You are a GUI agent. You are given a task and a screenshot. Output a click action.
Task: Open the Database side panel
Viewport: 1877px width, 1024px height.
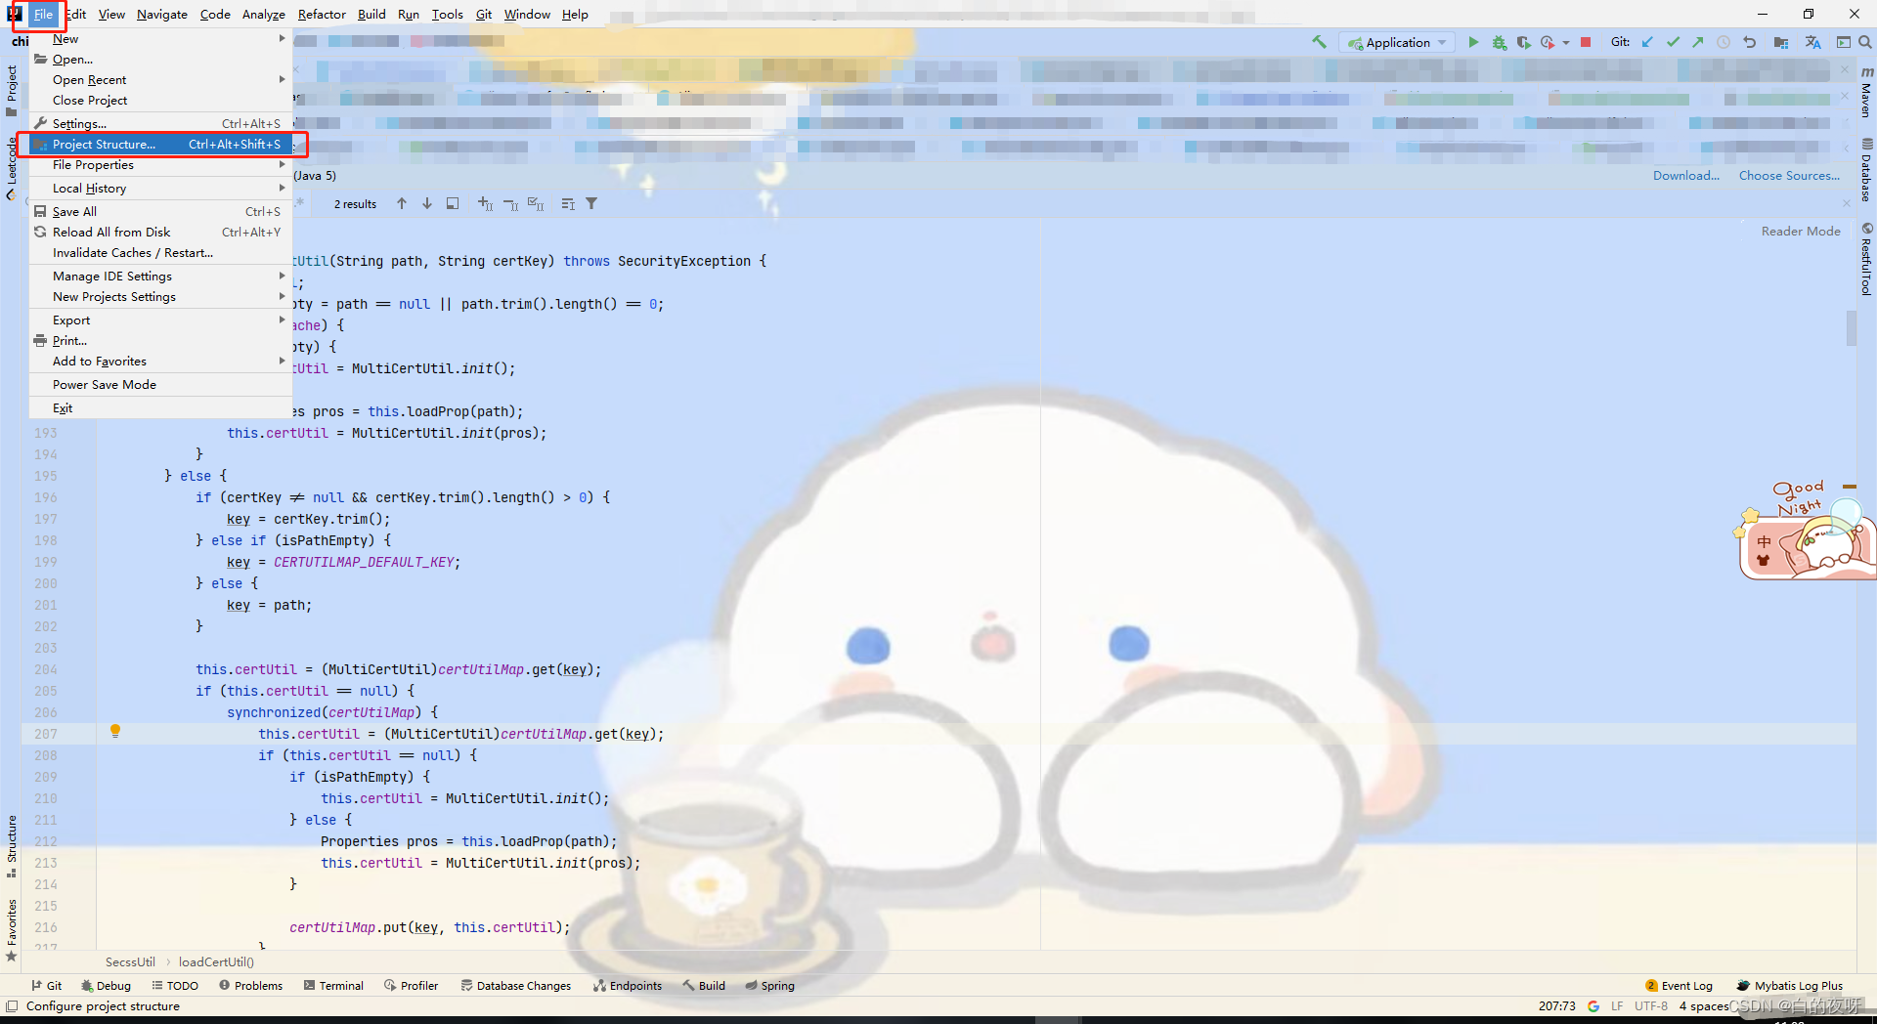click(1866, 170)
